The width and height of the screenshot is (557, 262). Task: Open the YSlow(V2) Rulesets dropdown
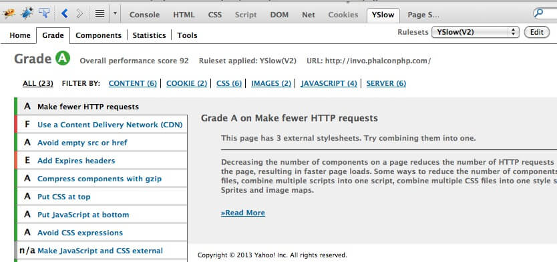(x=475, y=32)
